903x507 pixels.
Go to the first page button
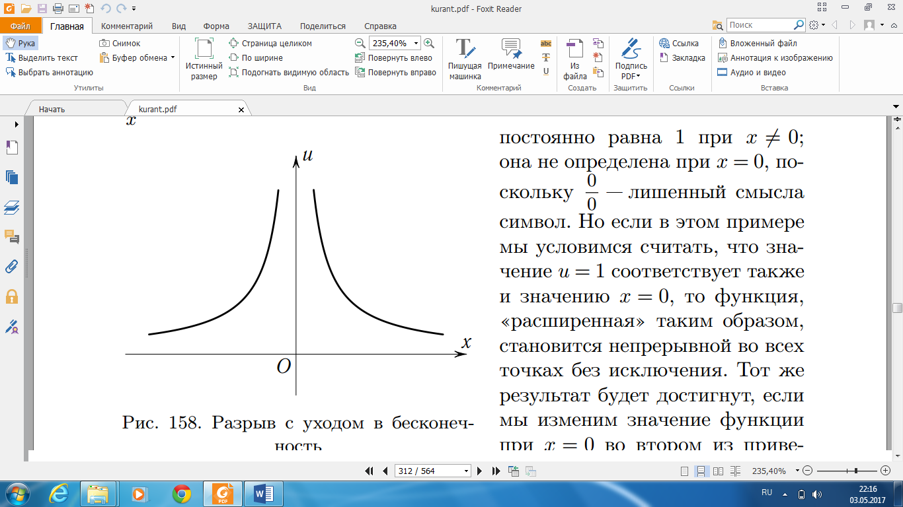coord(370,471)
